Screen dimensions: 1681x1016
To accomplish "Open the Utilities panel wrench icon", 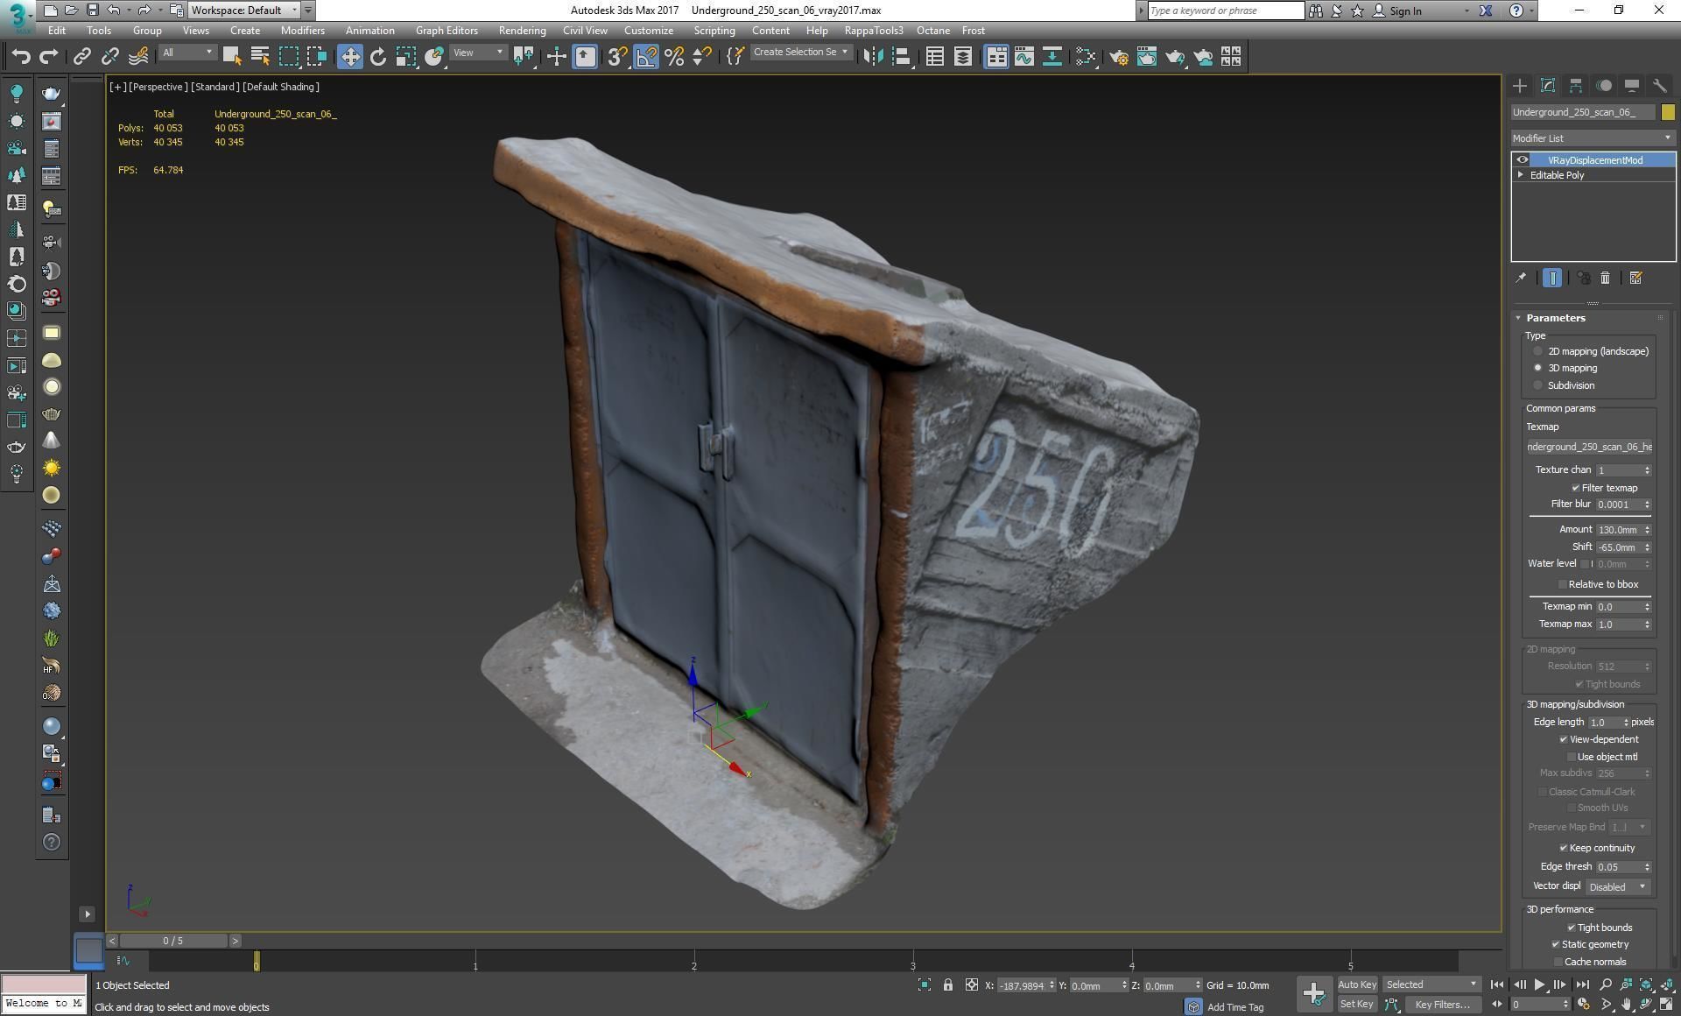I will [1659, 85].
